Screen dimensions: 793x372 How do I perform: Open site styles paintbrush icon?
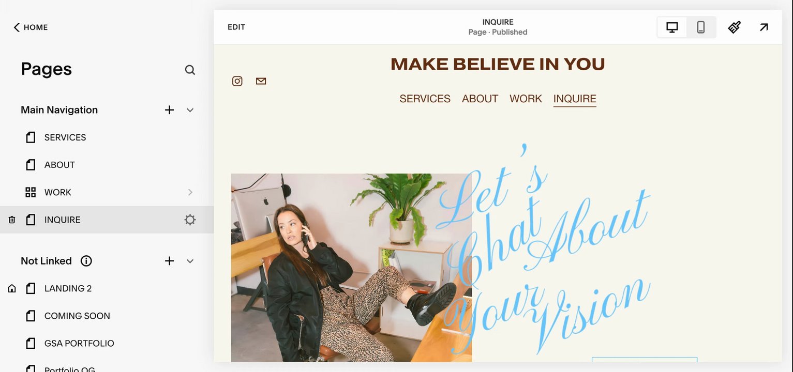coord(734,27)
